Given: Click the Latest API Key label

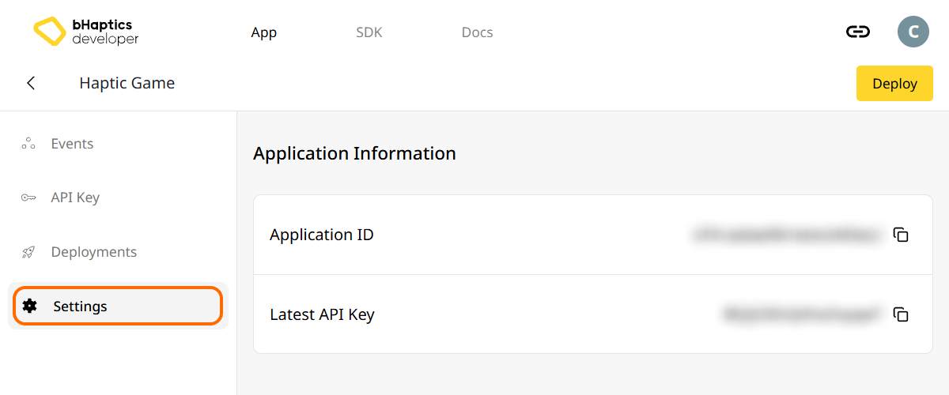Looking at the screenshot, I should [x=322, y=314].
